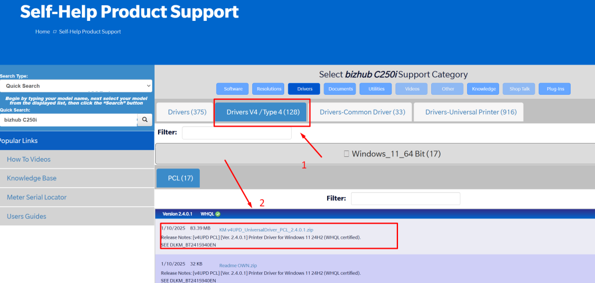The image size is (595, 283).
Task: Open the Users Guides link
Action: [27, 216]
